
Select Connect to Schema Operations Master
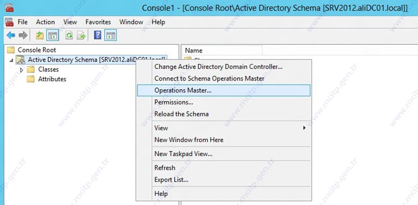coord(223,78)
